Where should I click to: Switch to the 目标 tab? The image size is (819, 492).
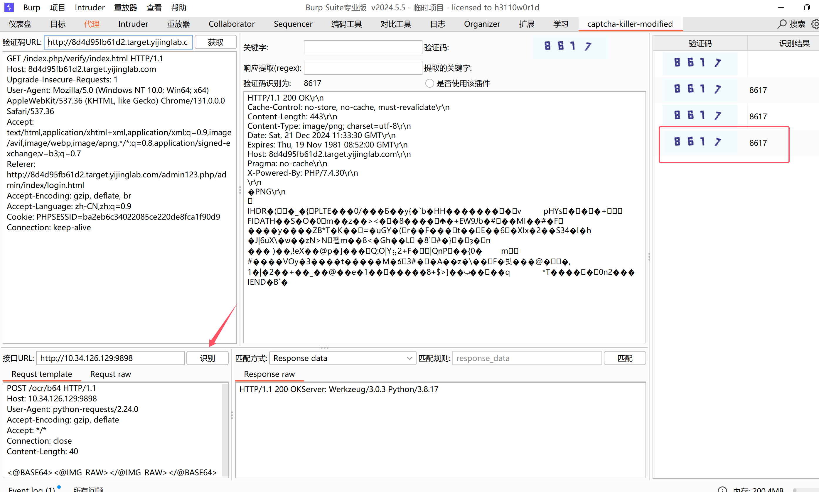click(58, 24)
